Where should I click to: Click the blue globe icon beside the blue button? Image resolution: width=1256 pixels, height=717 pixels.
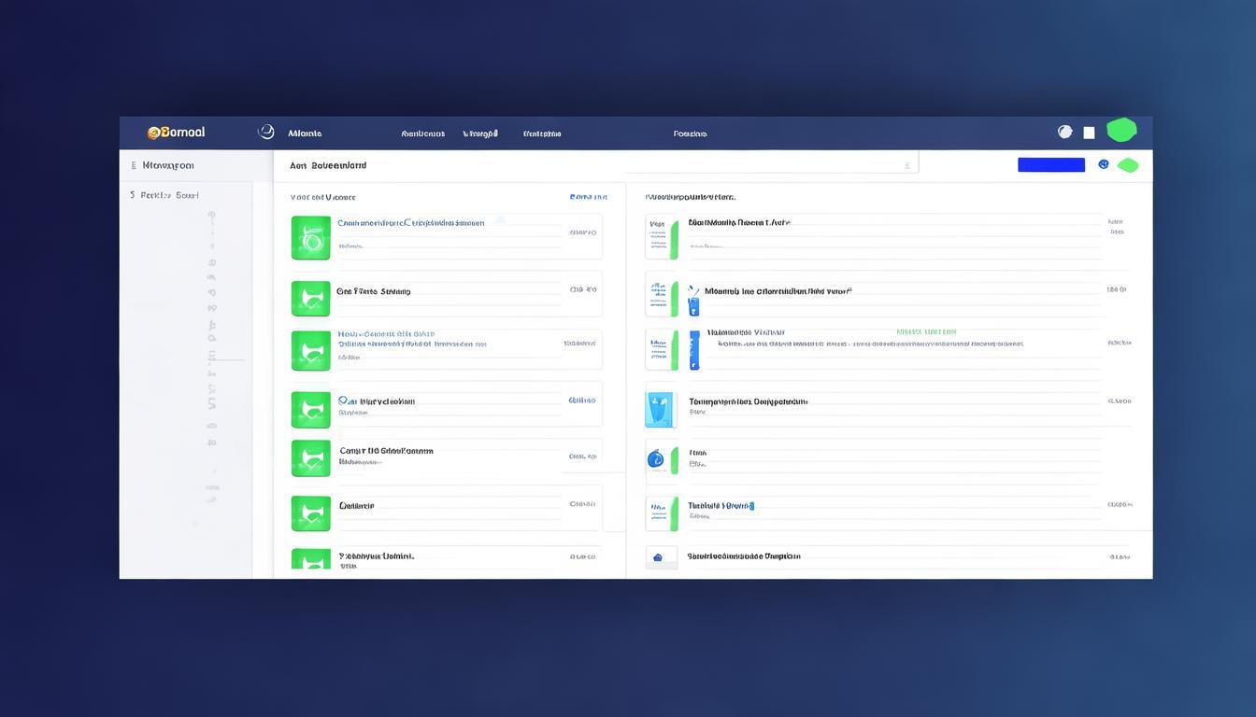click(1104, 164)
